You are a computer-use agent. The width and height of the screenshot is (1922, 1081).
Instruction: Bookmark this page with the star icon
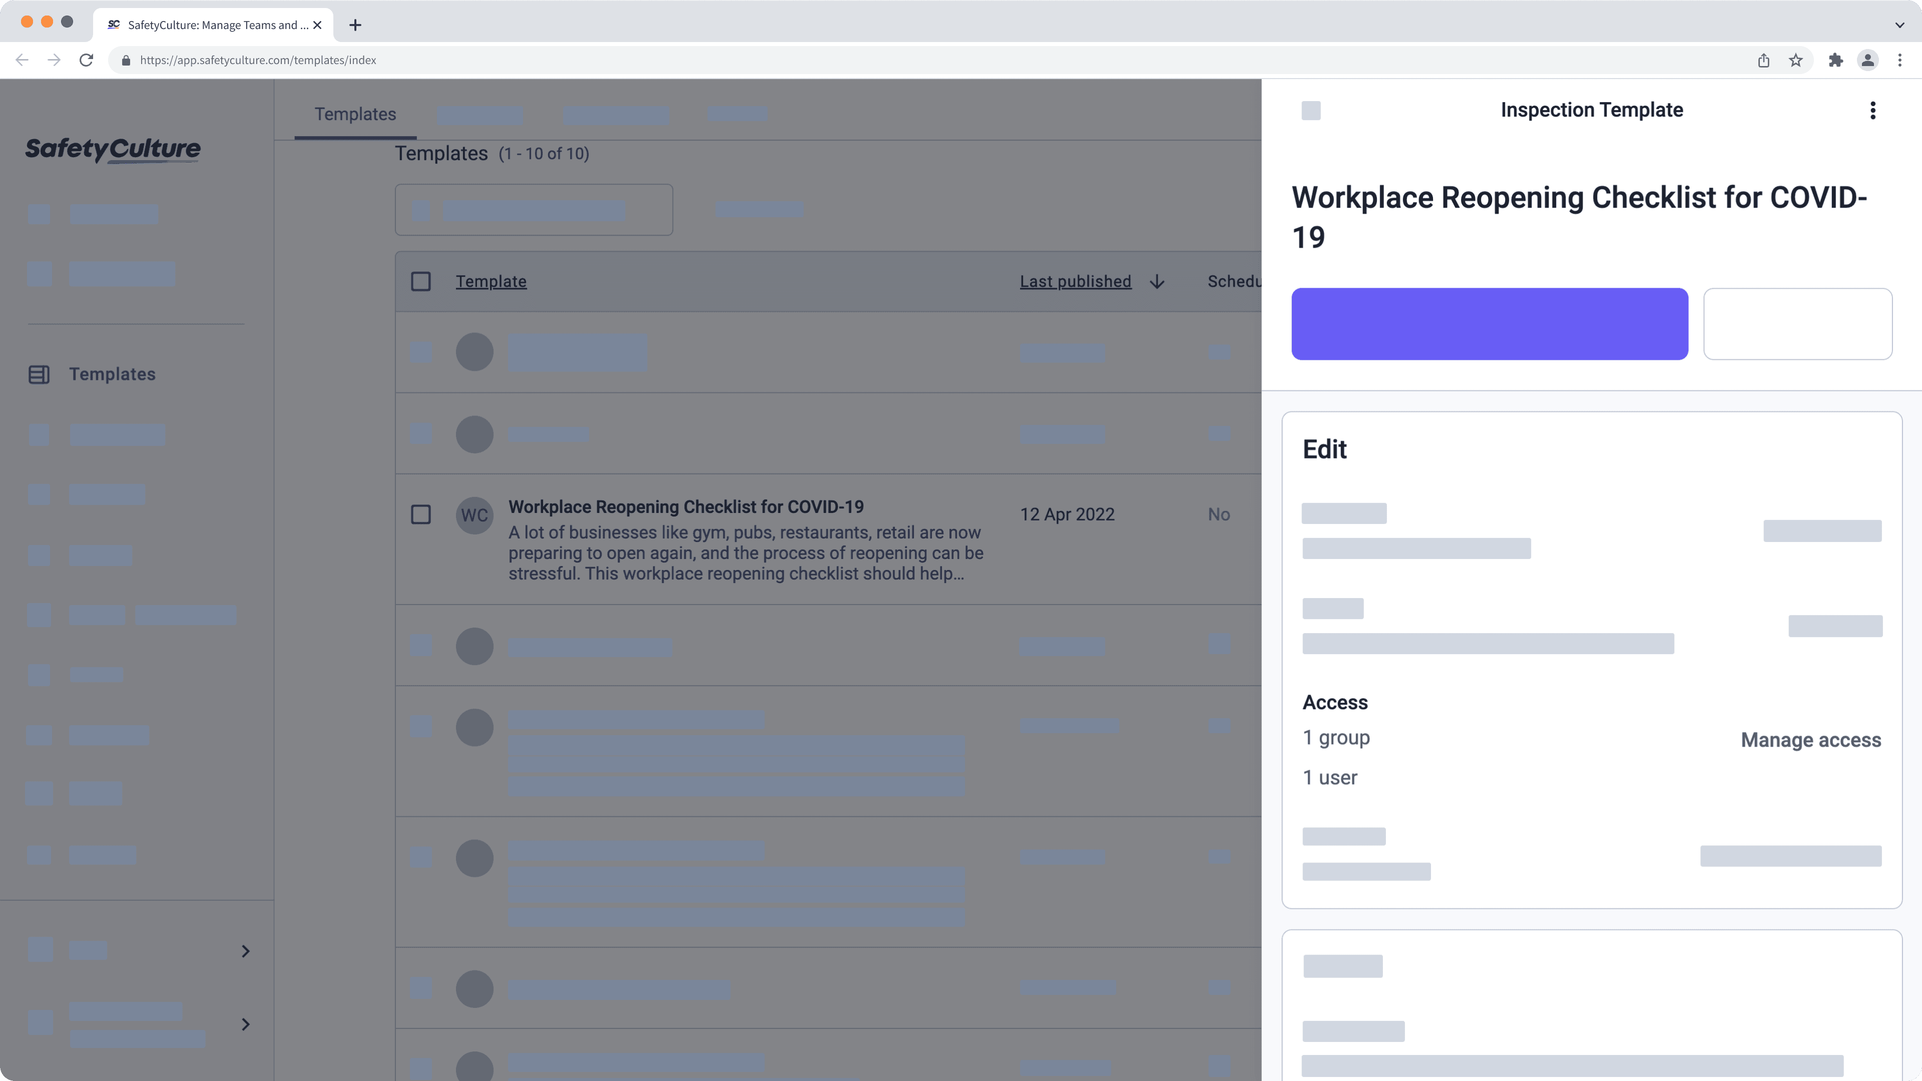point(1796,61)
